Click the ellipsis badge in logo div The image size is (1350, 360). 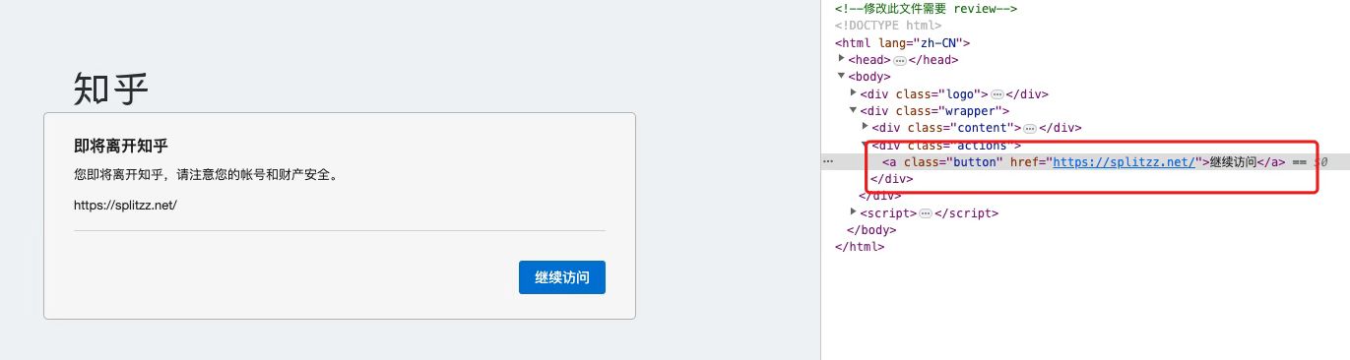pyautogui.click(x=996, y=95)
